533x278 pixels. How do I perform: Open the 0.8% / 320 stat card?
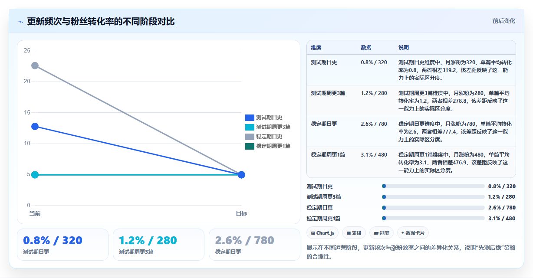(x=63, y=245)
